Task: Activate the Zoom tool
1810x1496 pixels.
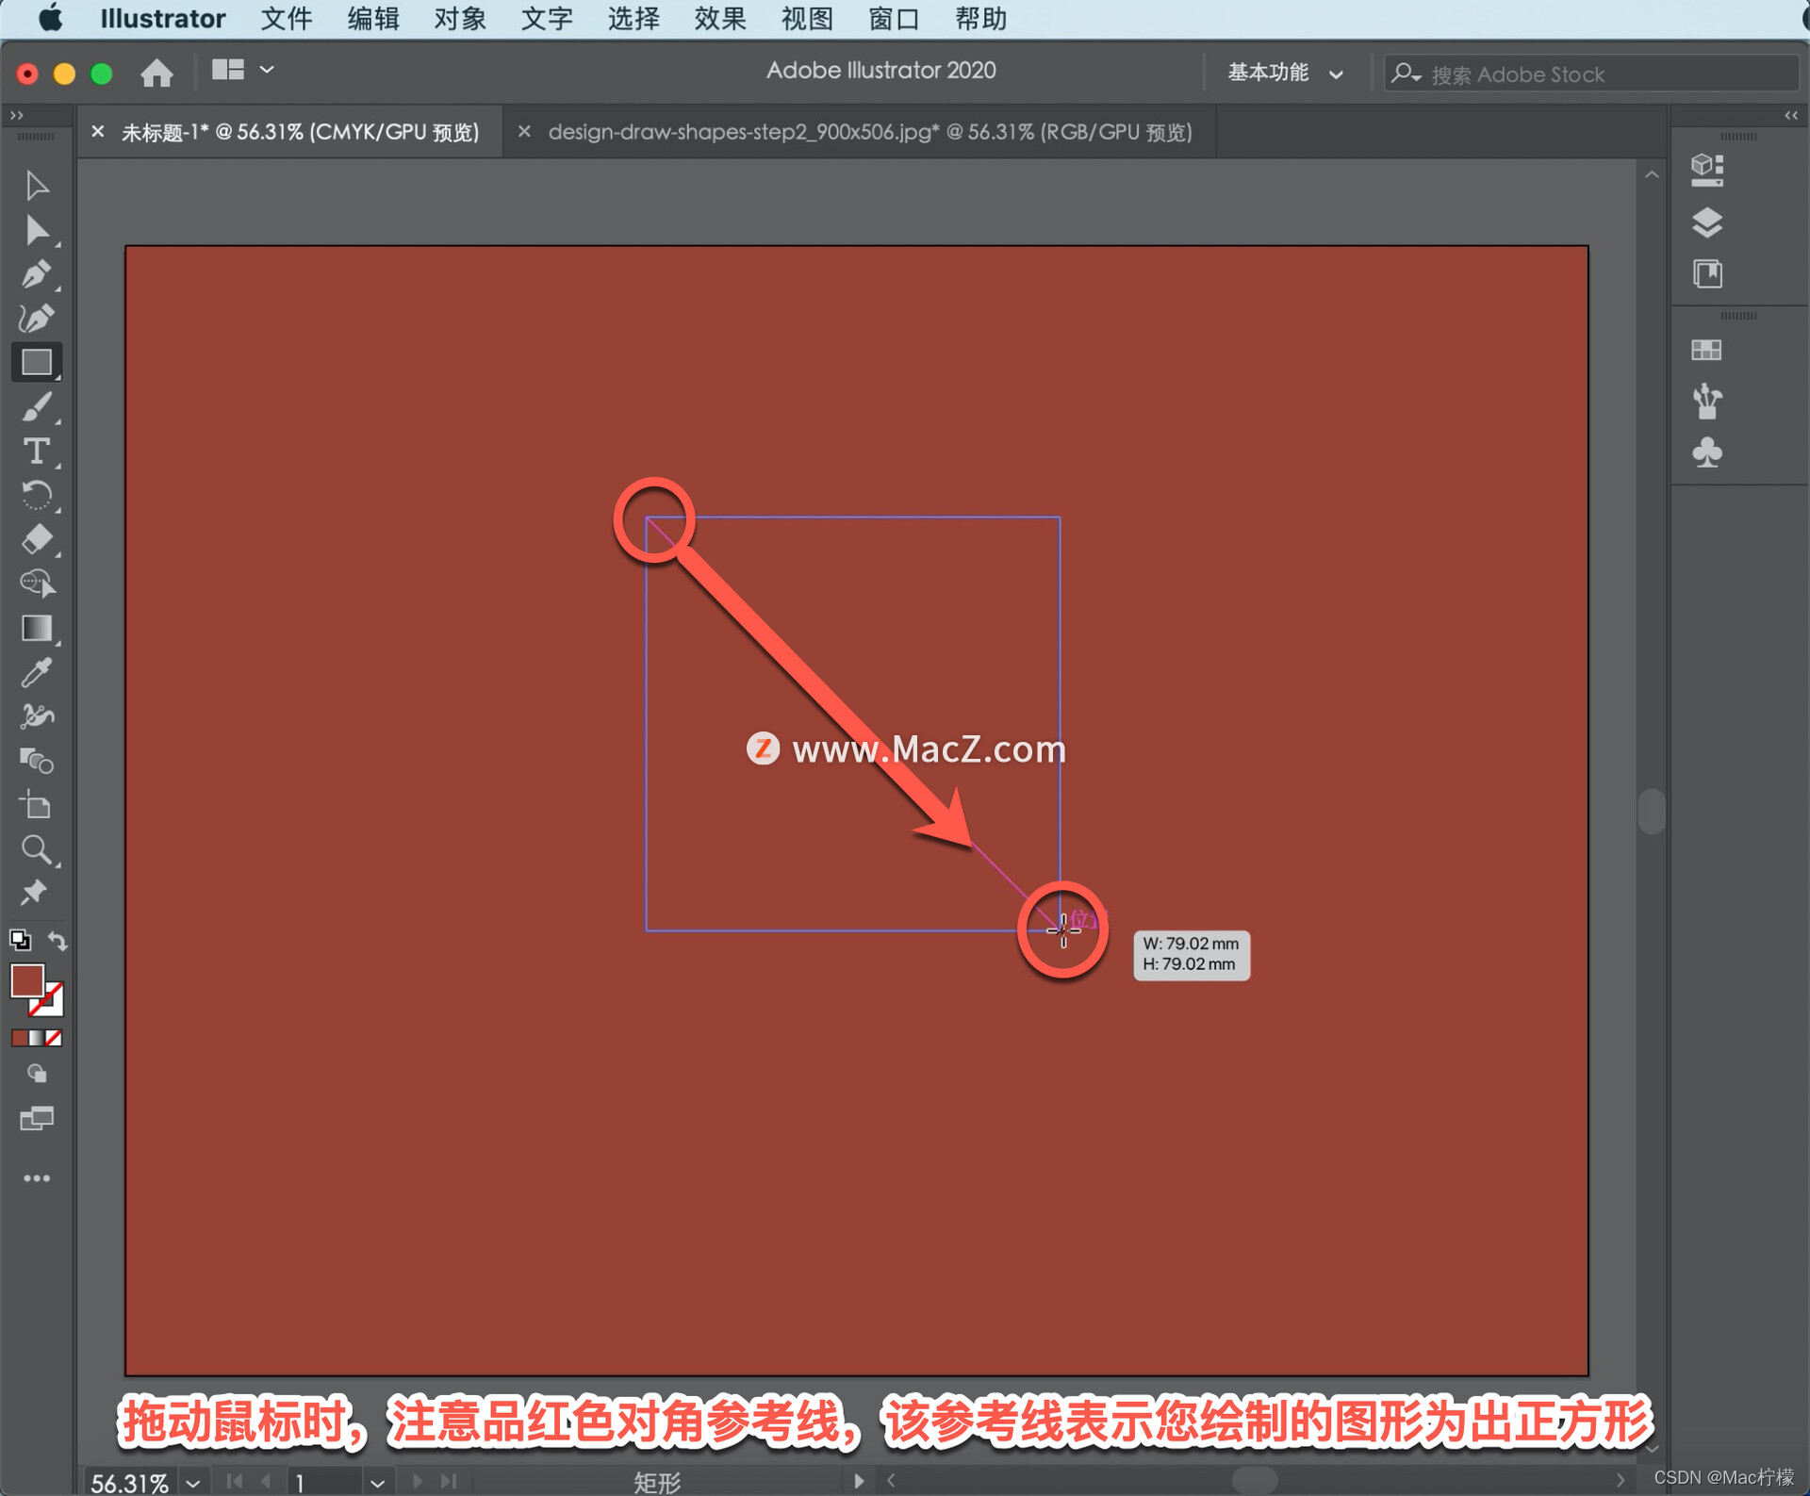Action: tap(36, 850)
